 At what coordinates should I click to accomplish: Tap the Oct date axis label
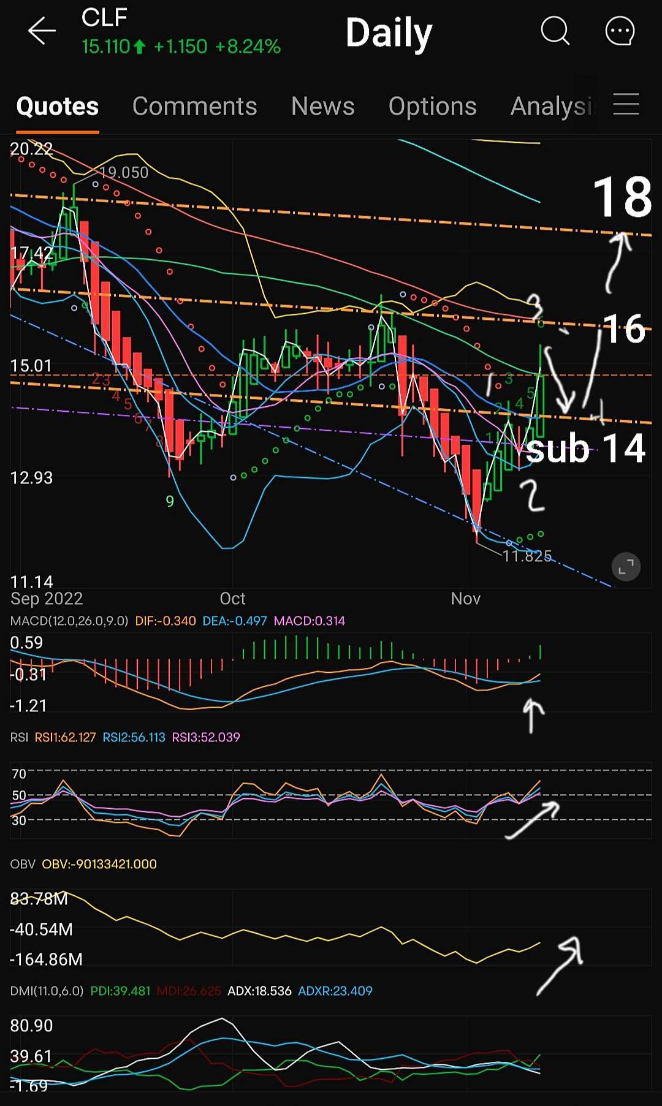[x=233, y=599]
